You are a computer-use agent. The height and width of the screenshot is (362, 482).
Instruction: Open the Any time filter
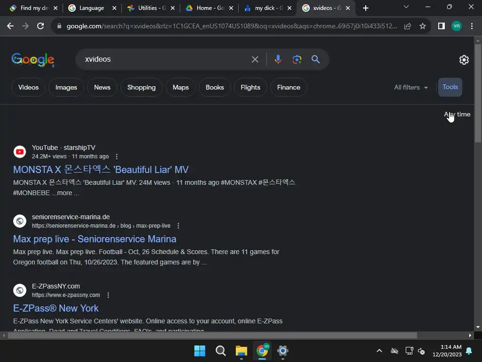point(457,114)
